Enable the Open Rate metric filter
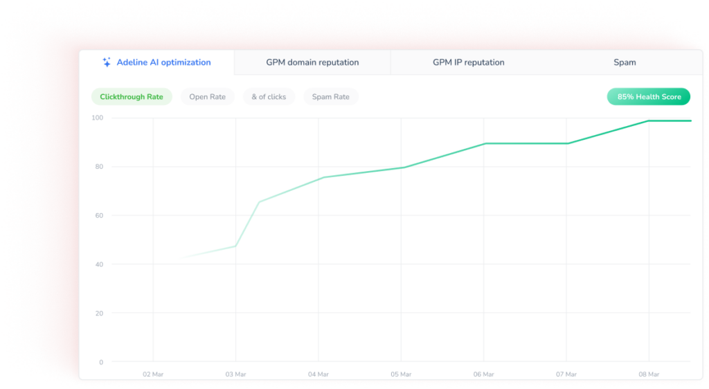This screenshot has height=389, width=709. tap(207, 97)
